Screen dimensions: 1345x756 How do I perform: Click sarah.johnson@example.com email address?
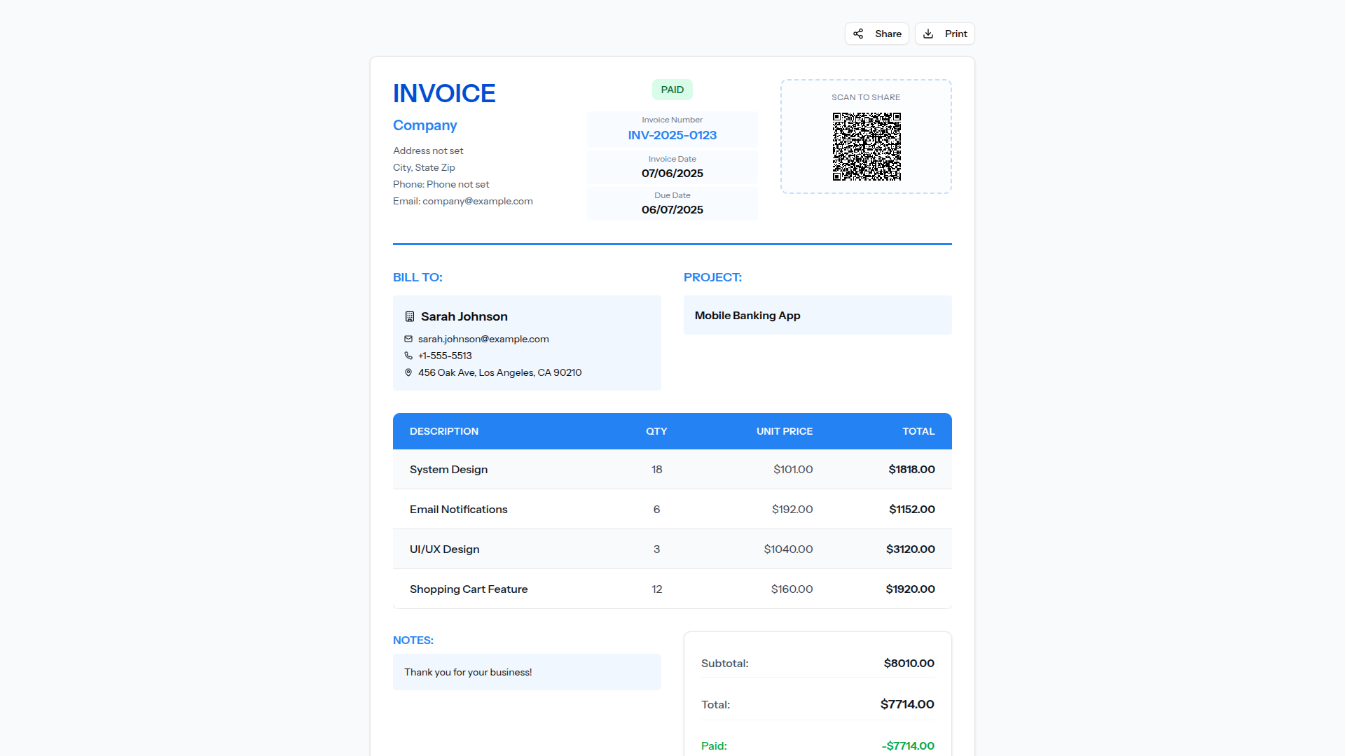click(483, 339)
